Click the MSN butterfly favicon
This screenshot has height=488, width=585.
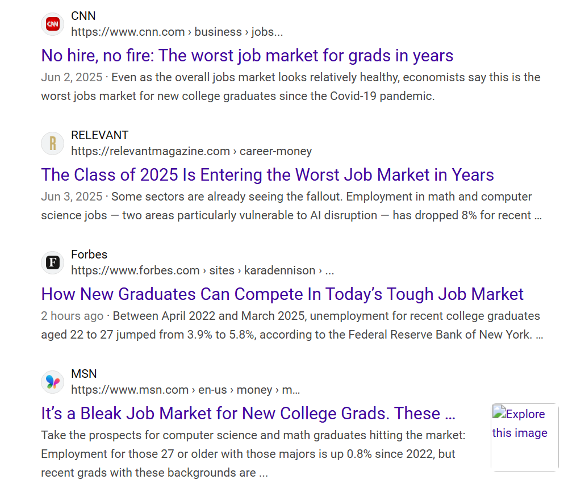pos(53,382)
